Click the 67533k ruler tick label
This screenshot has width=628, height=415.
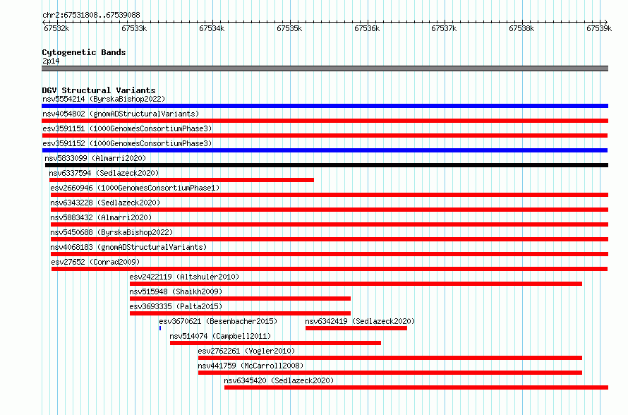point(134,28)
